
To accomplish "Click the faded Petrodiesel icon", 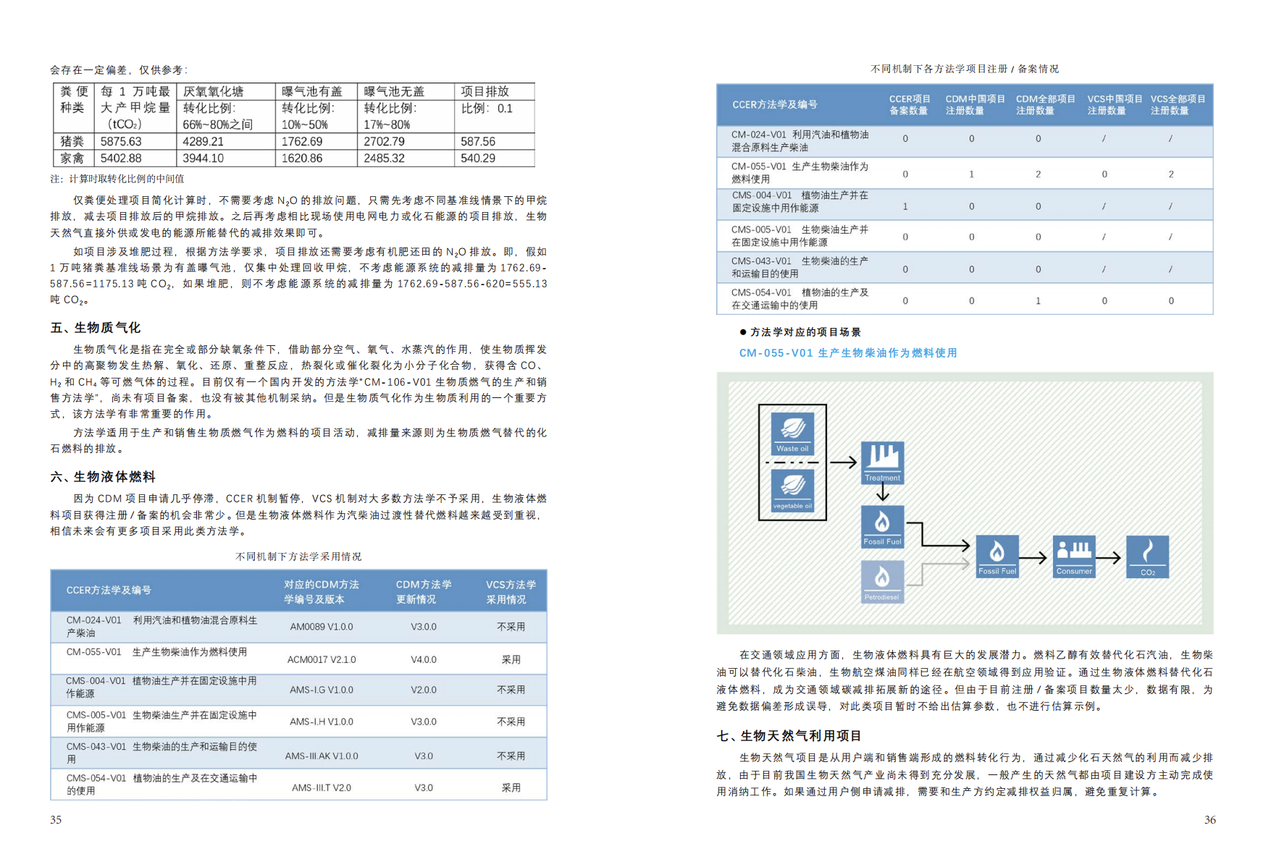I will tap(882, 581).
